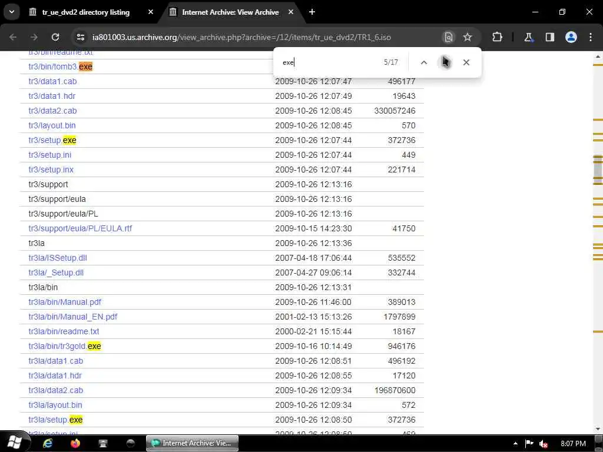Open tr3la/ISSetup.dll link
The image size is (603, 452).
pyautogui.click(x=58, y=258)
